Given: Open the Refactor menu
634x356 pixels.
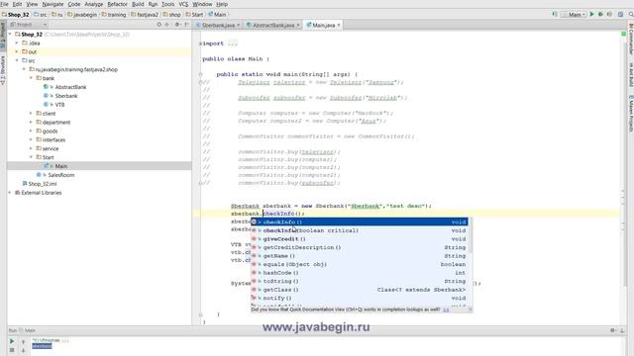Looking at the screenshot, I should 117,4.
